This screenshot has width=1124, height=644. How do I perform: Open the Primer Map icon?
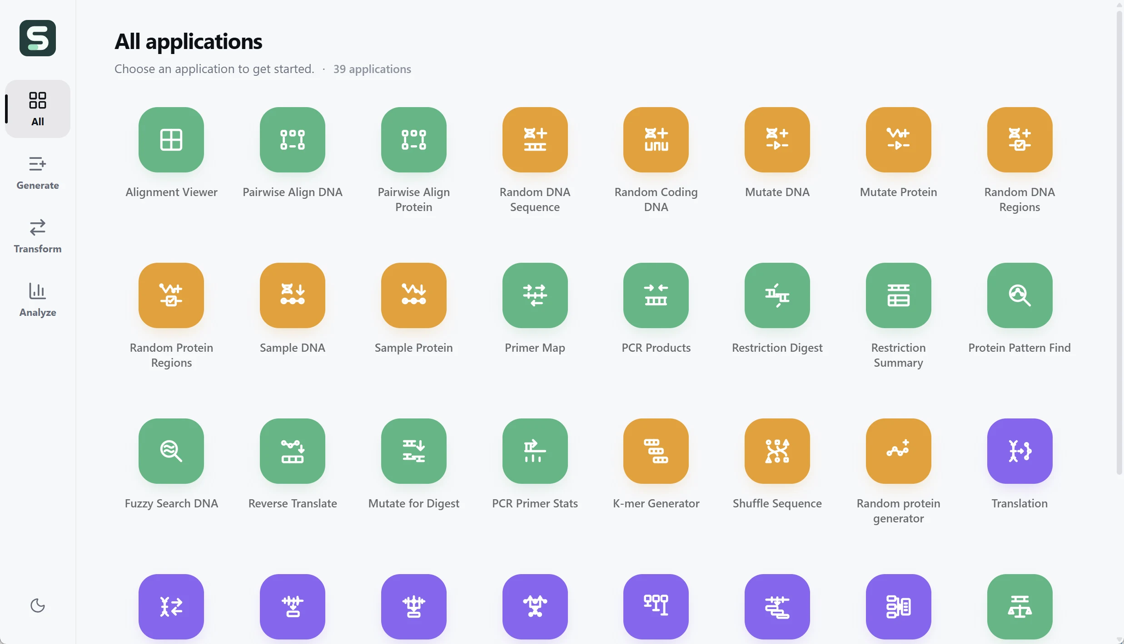coord(535,295)
